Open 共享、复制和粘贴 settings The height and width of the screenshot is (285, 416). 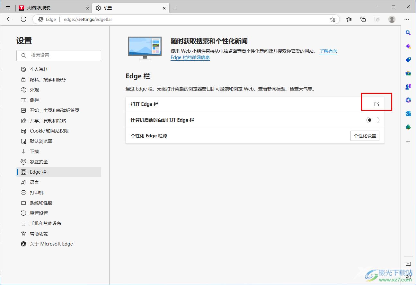pyautogui.click(x=59, y=121)
